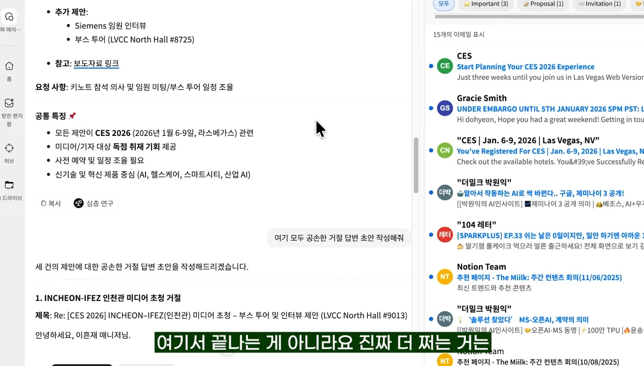Click Gracie Smith's 'GS' avatar

click(445, 108)
